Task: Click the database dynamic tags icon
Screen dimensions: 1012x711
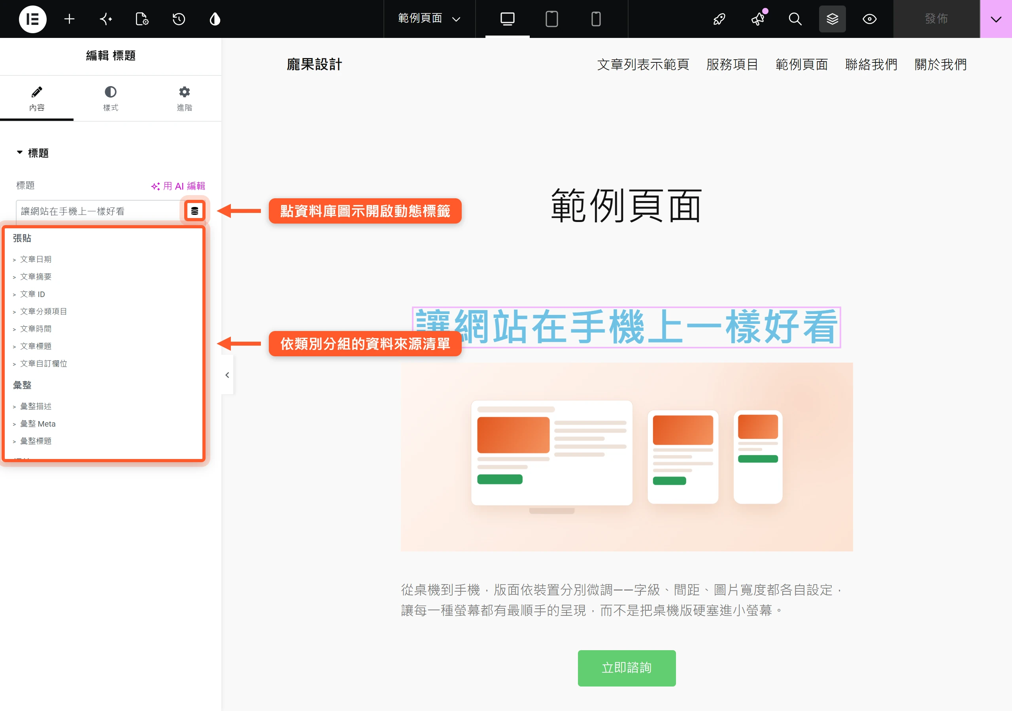Action: 194,211
